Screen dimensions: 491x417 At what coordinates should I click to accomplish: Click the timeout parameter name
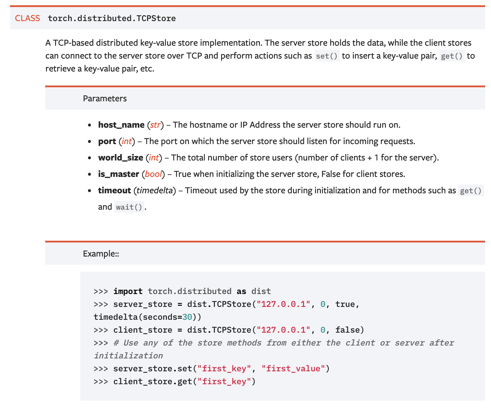114,191
